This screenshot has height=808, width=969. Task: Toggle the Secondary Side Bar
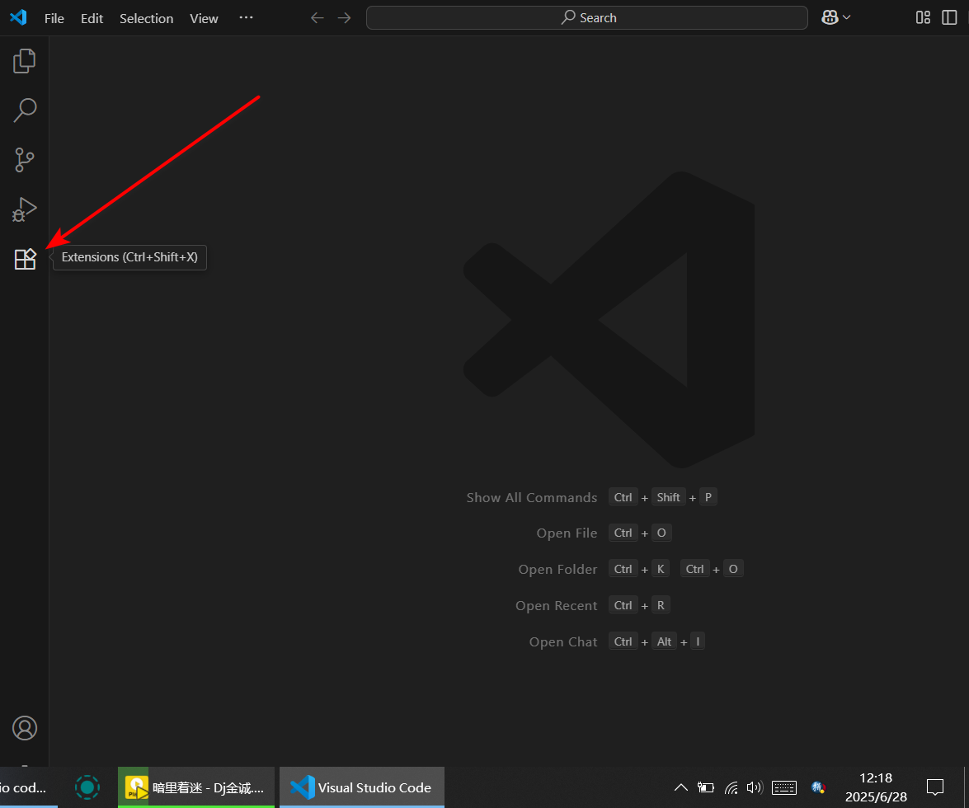pos(949,16)
